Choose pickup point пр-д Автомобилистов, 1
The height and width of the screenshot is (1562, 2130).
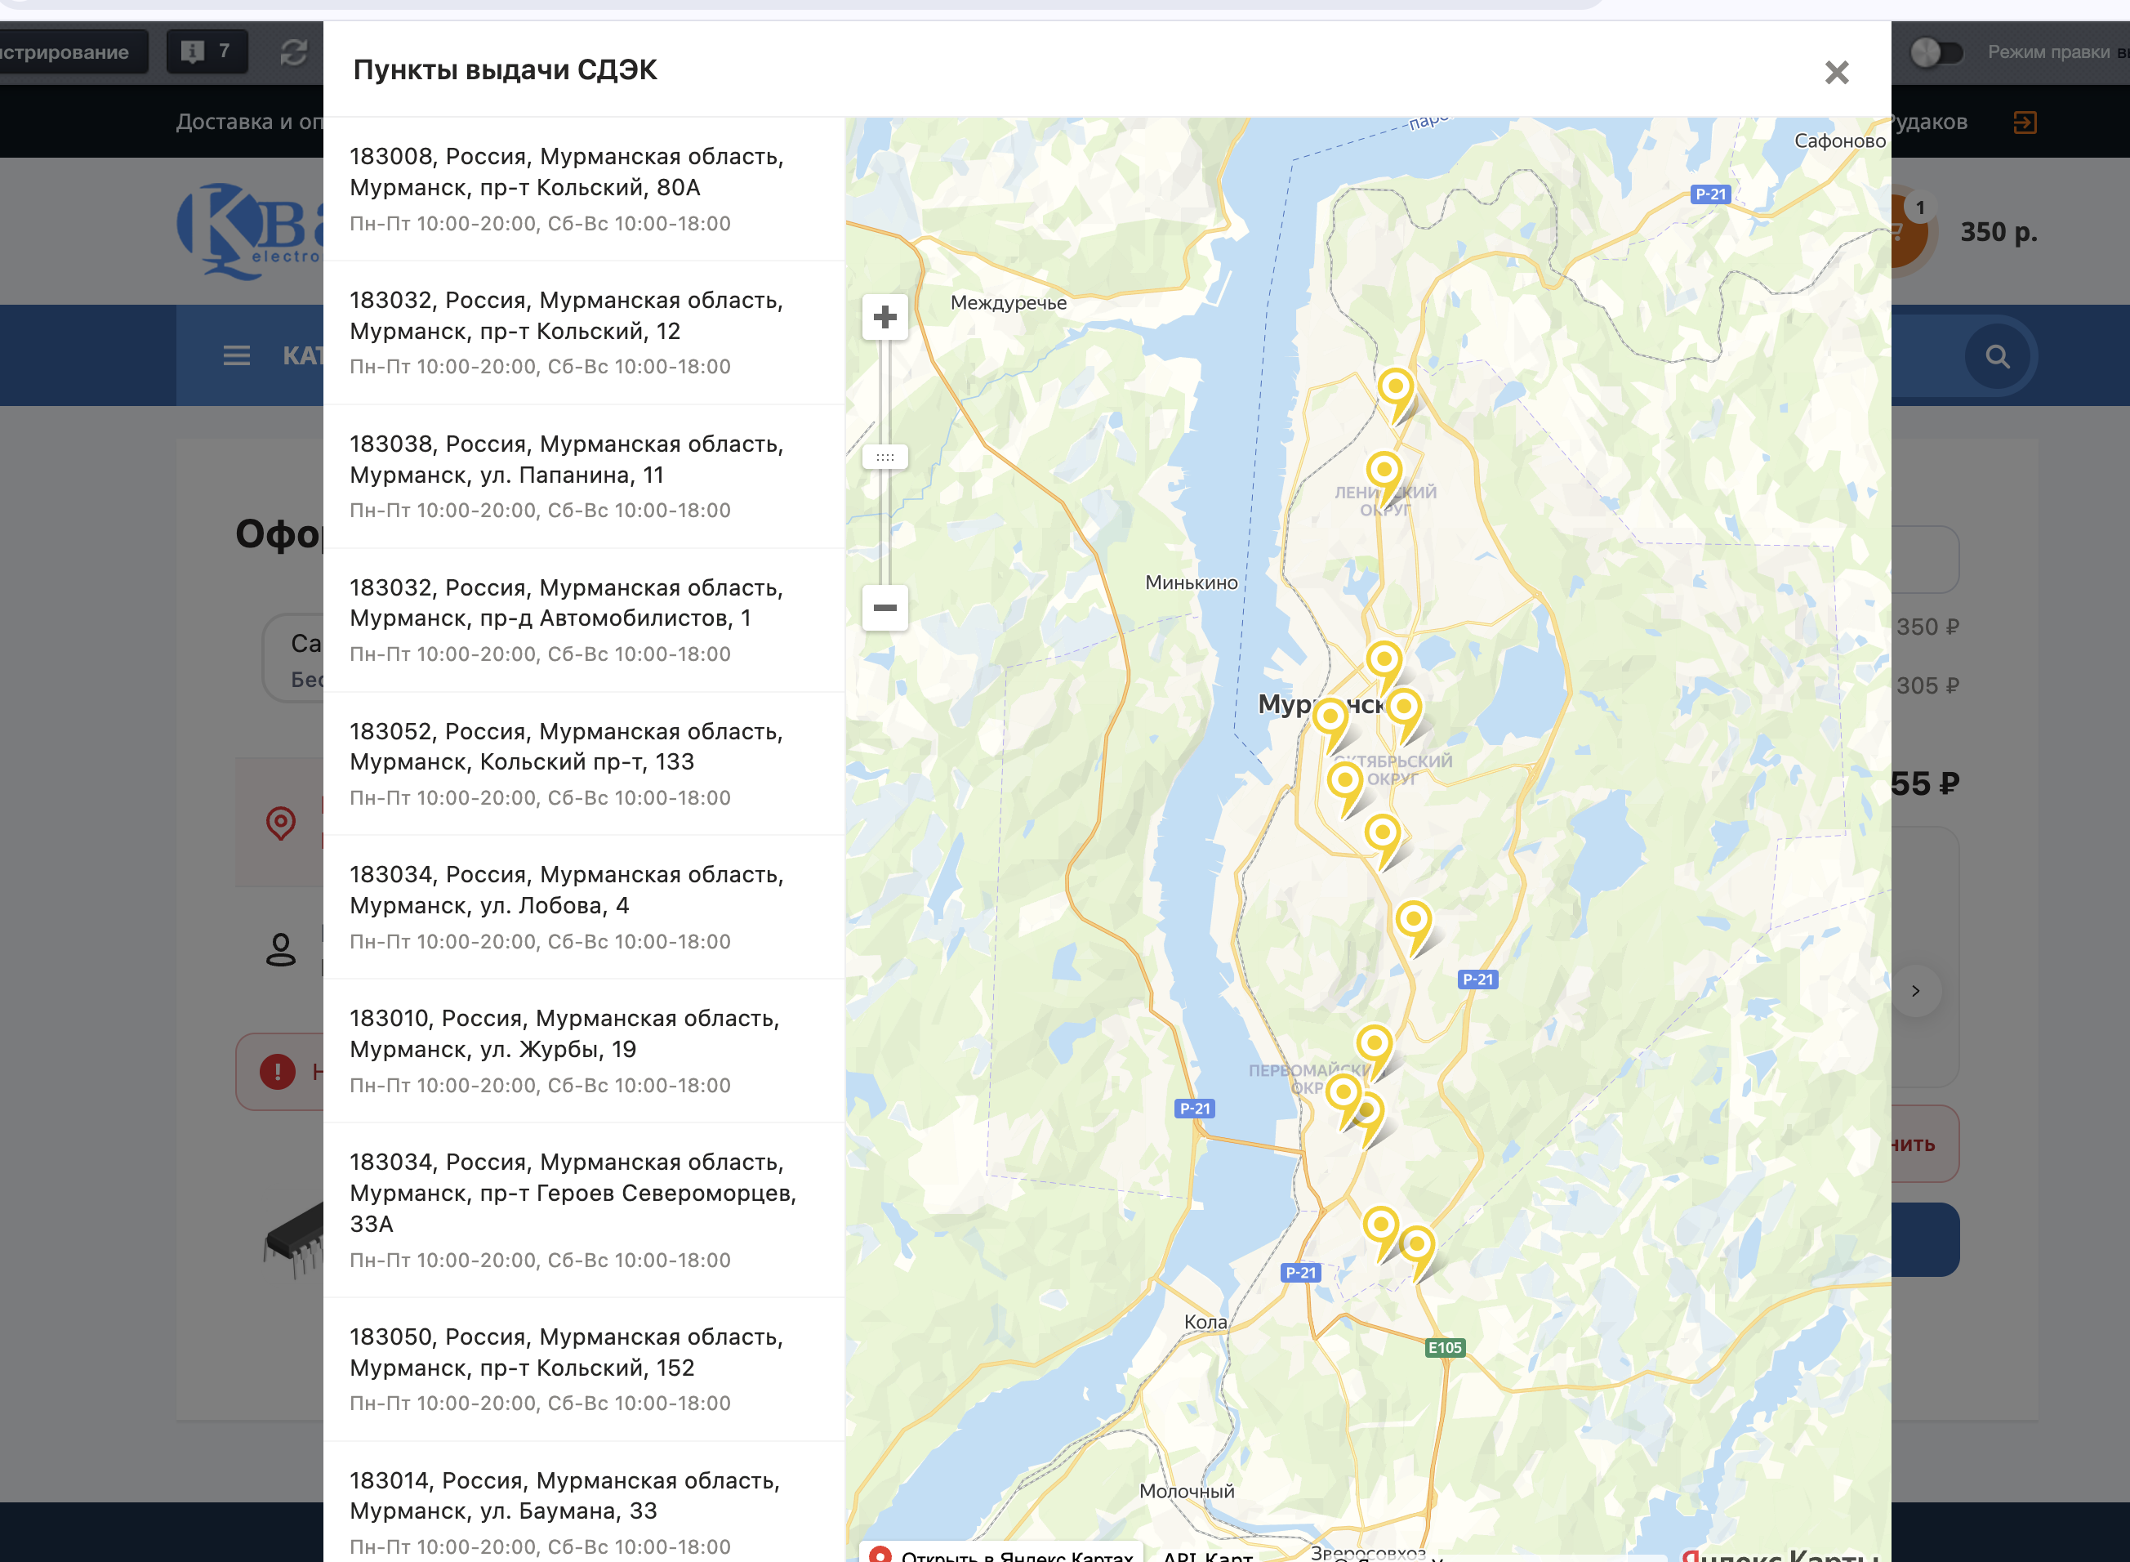point(584,620)
